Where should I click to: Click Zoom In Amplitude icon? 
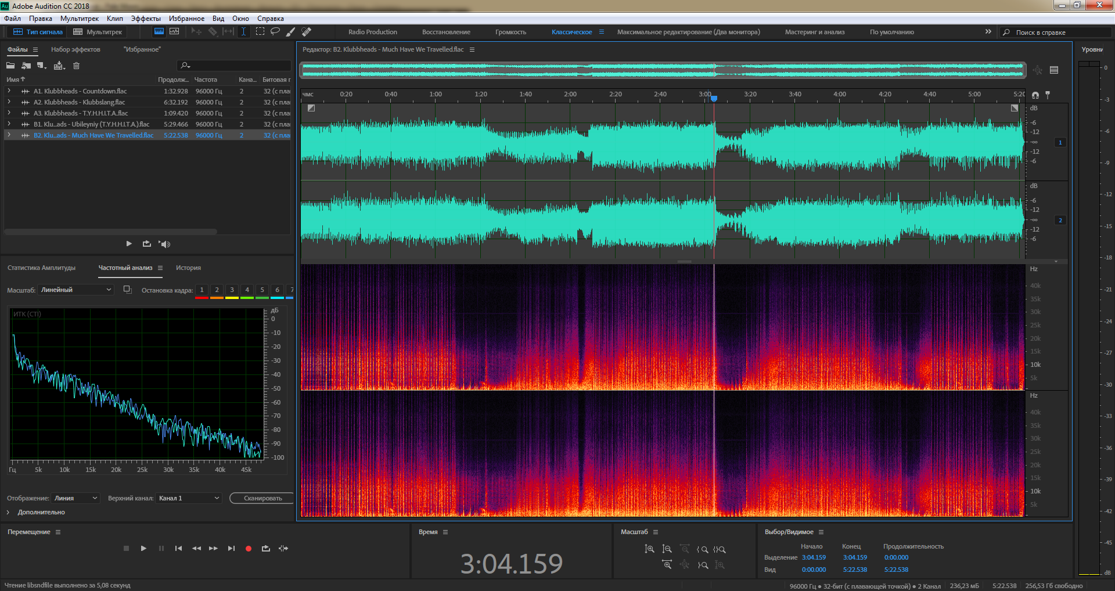click(649, 549)
